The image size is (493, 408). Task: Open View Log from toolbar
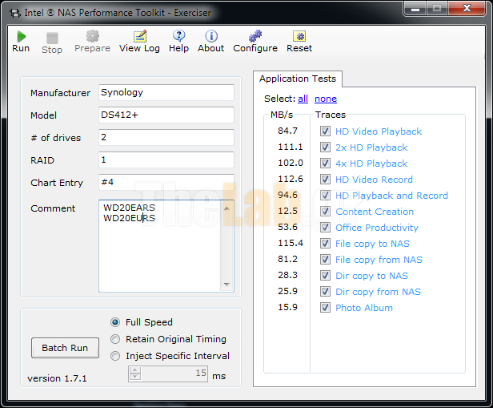click(140, 36)
